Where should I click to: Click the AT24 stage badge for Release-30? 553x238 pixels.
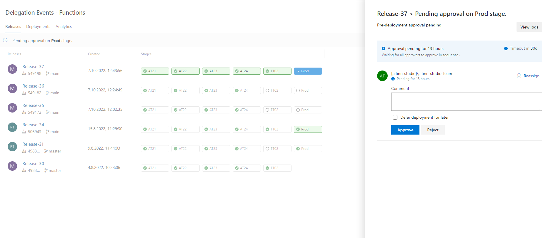(246, 168)
